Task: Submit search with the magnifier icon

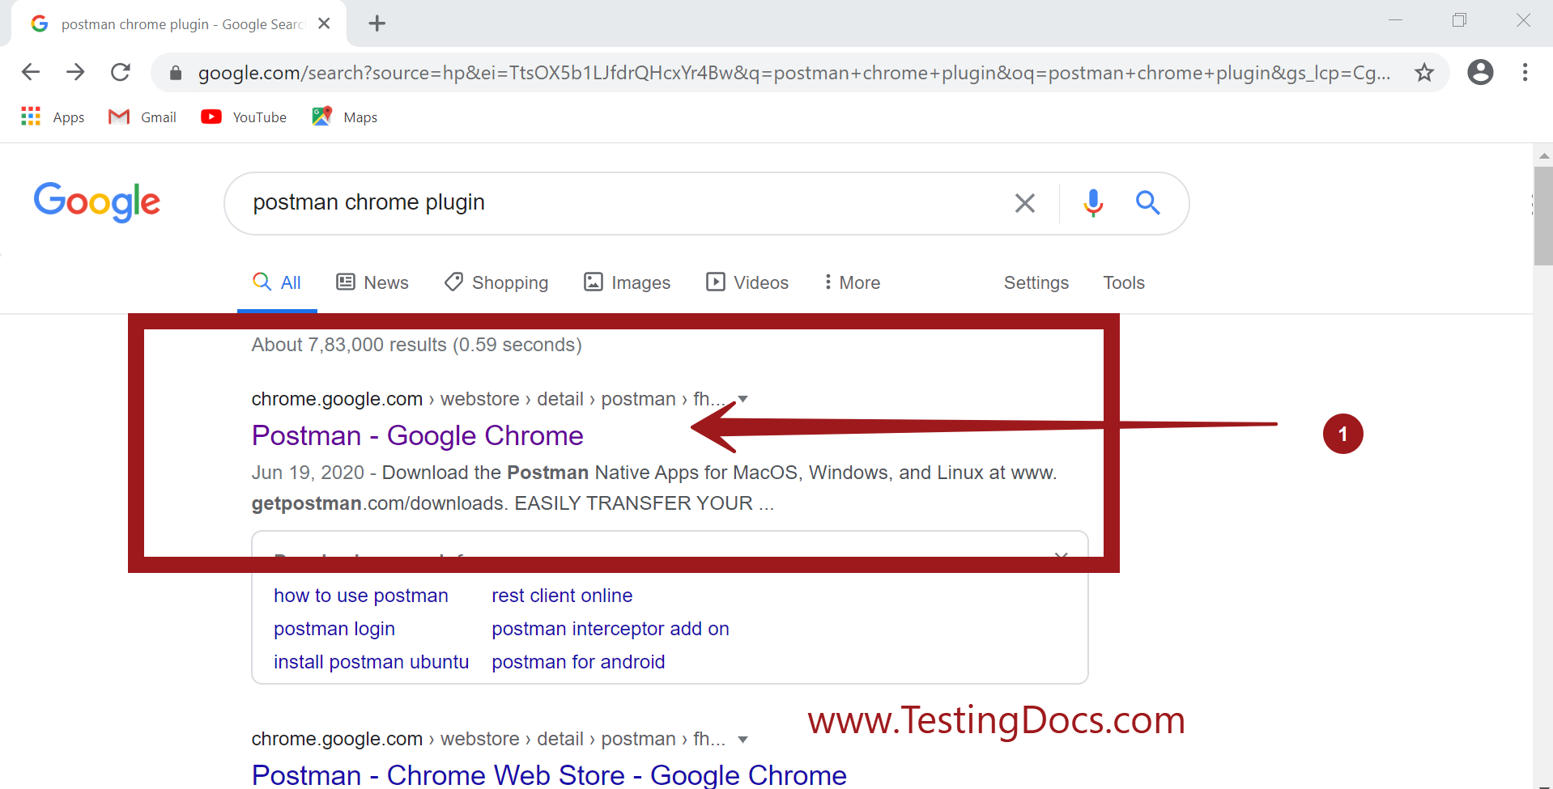Action: tap(1147, 202)
